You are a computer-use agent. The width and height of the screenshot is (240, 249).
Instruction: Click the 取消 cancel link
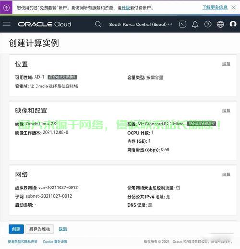pos(63,229)
